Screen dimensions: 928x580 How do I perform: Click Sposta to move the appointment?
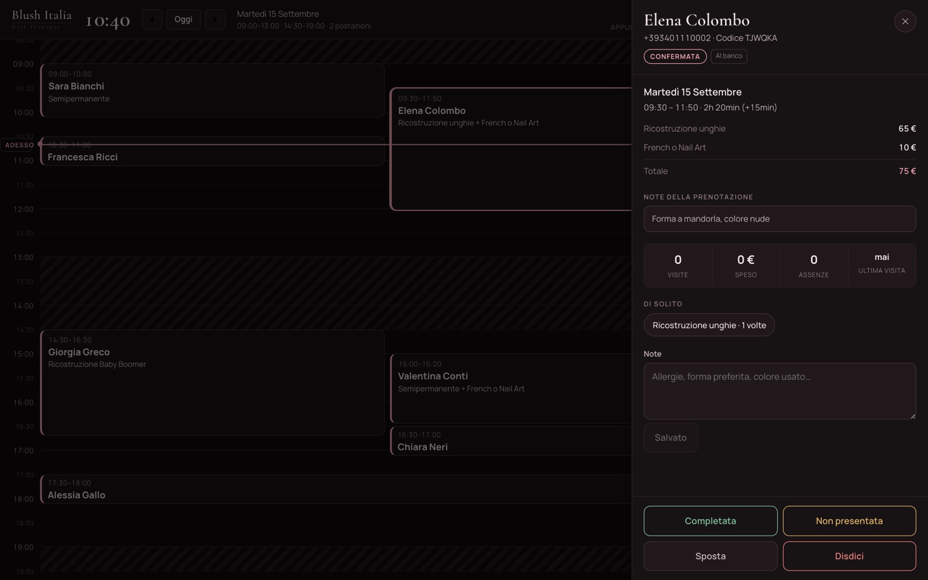pos(710,556)
